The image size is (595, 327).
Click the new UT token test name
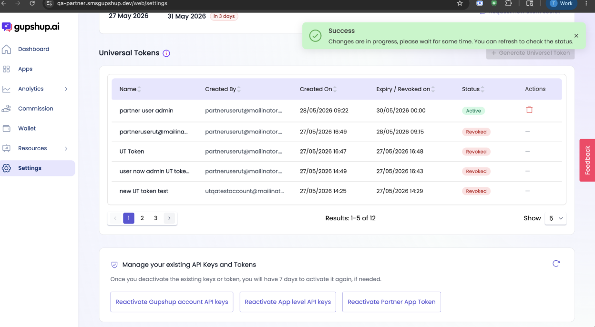(x=144, y=191)
